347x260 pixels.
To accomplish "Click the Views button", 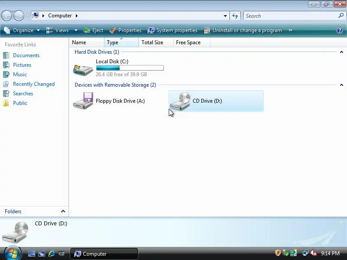I will tap(58, 30).
